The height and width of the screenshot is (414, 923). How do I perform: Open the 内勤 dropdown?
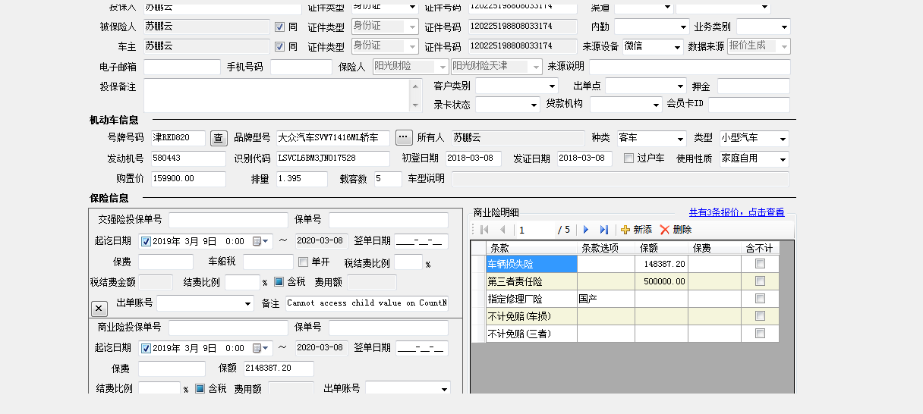tap(682, 27)
